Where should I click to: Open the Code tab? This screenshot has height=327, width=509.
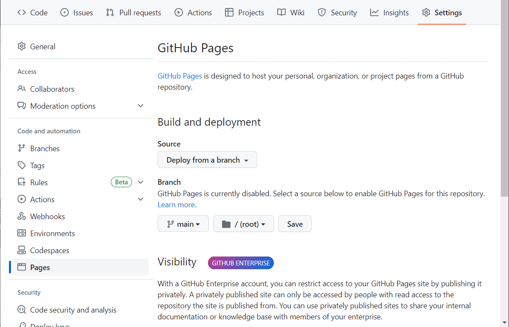[x=32, y=13]
